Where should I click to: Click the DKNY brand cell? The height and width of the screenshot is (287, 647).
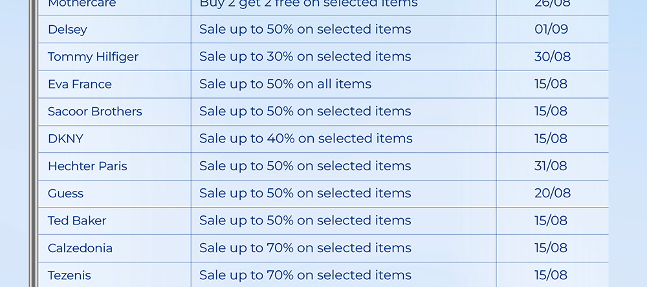pyautogui.click(x=65, y=139)
